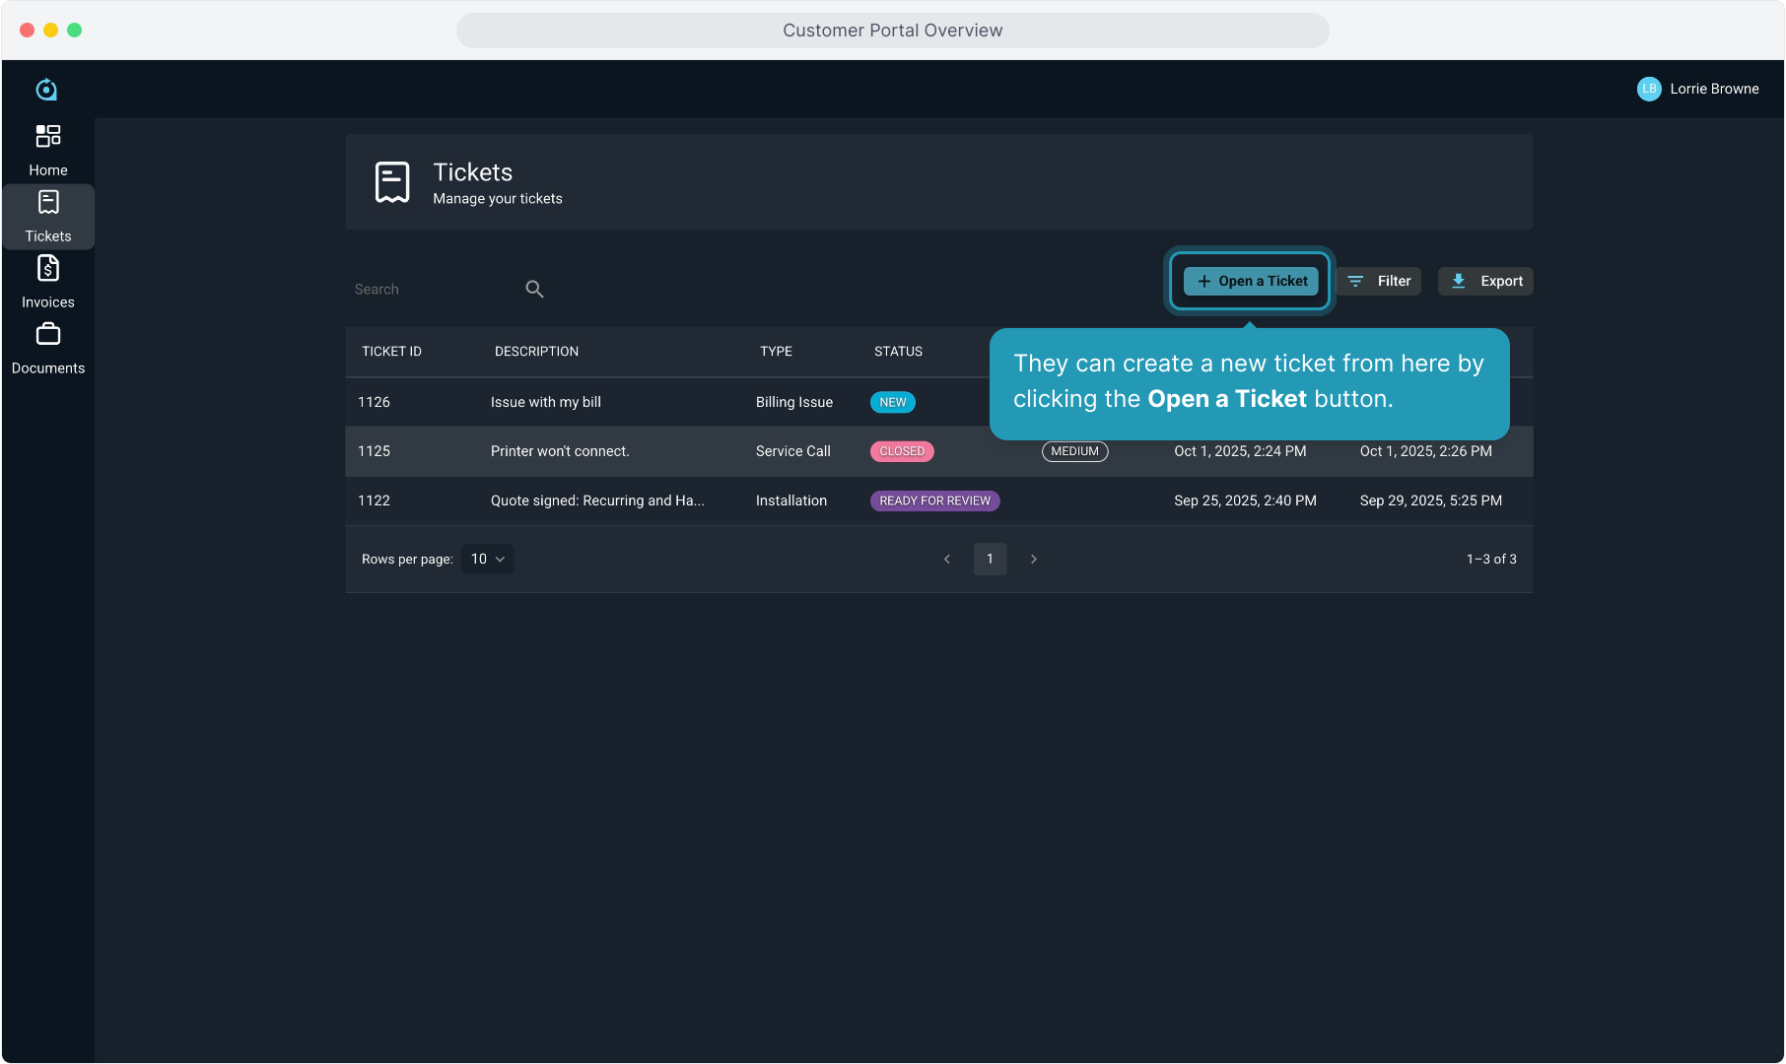Go to the previous page chevron
This screenshot has width=1786, height=1064.
coord(947,559)
